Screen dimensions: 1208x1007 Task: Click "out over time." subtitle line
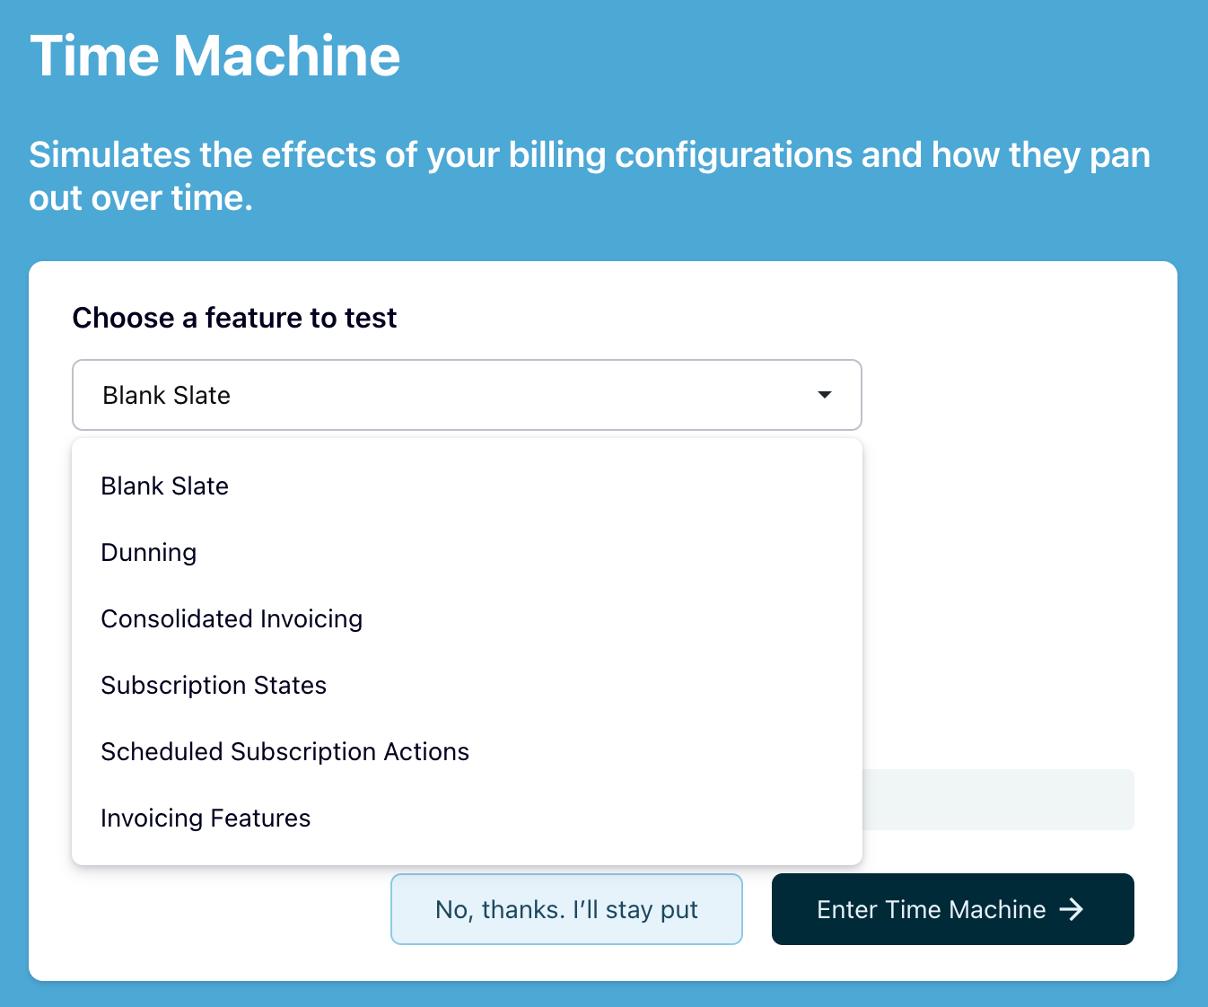[141, 197]
